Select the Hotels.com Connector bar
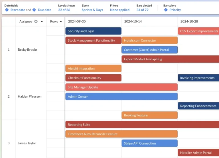The height and width of the screenshot is (158, 219). click(150, 40)
